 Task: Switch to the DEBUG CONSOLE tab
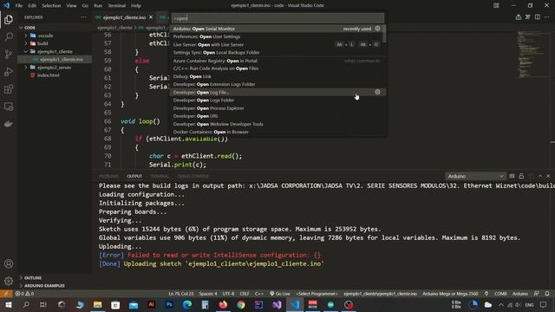pyautogui.click(x=193, y=176)
